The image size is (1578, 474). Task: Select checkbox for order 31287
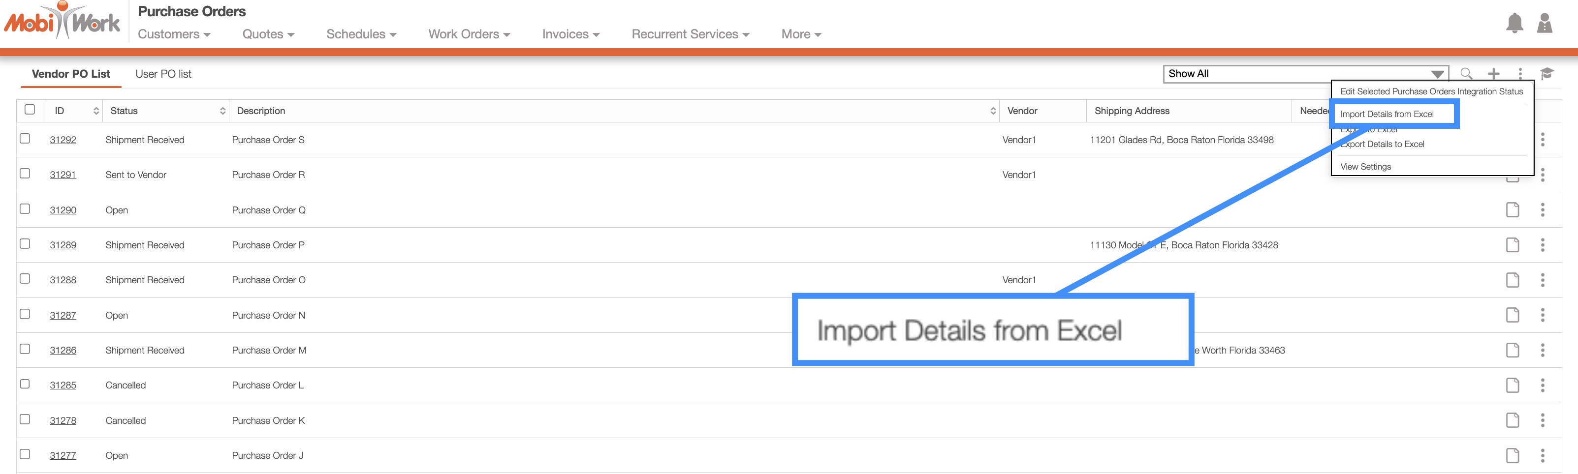pyautogui.click(x=25, y=314)
